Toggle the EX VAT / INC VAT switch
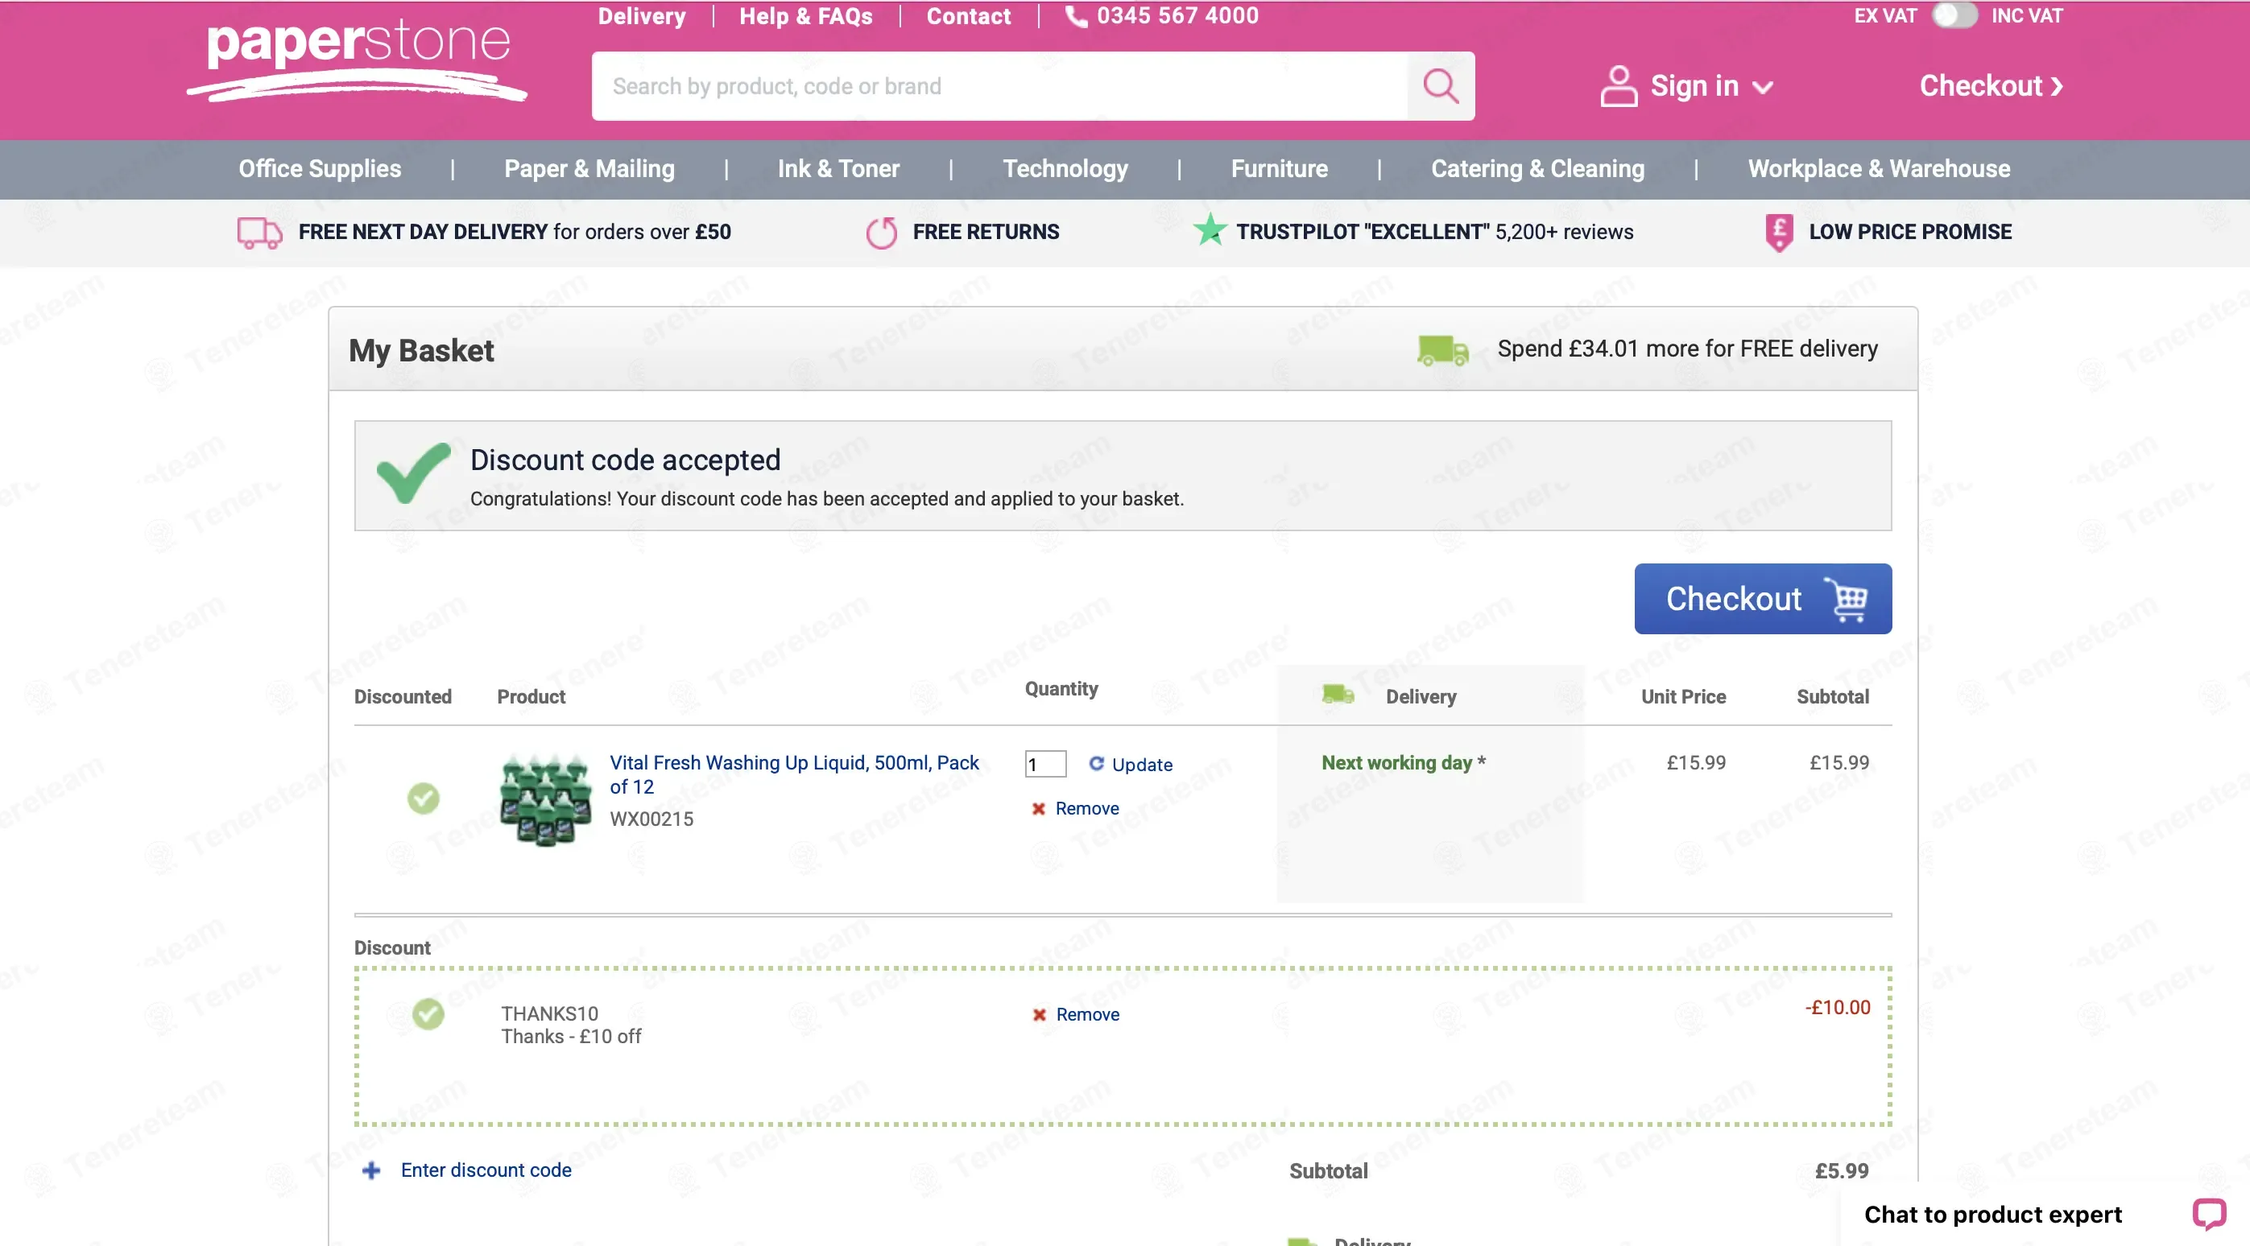Image resolution: width=2250 pixels, height=1246 pixels. tap(1954, 16)
